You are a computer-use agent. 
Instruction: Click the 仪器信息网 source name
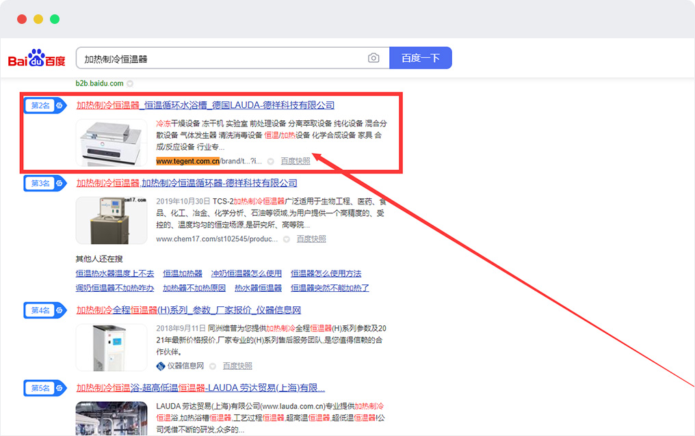tap(185, 366)
